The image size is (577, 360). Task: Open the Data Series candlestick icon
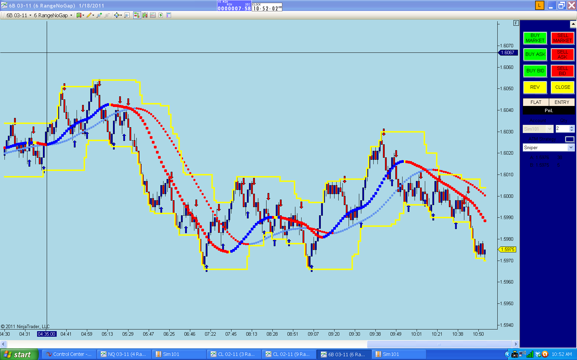click(145, 15)
